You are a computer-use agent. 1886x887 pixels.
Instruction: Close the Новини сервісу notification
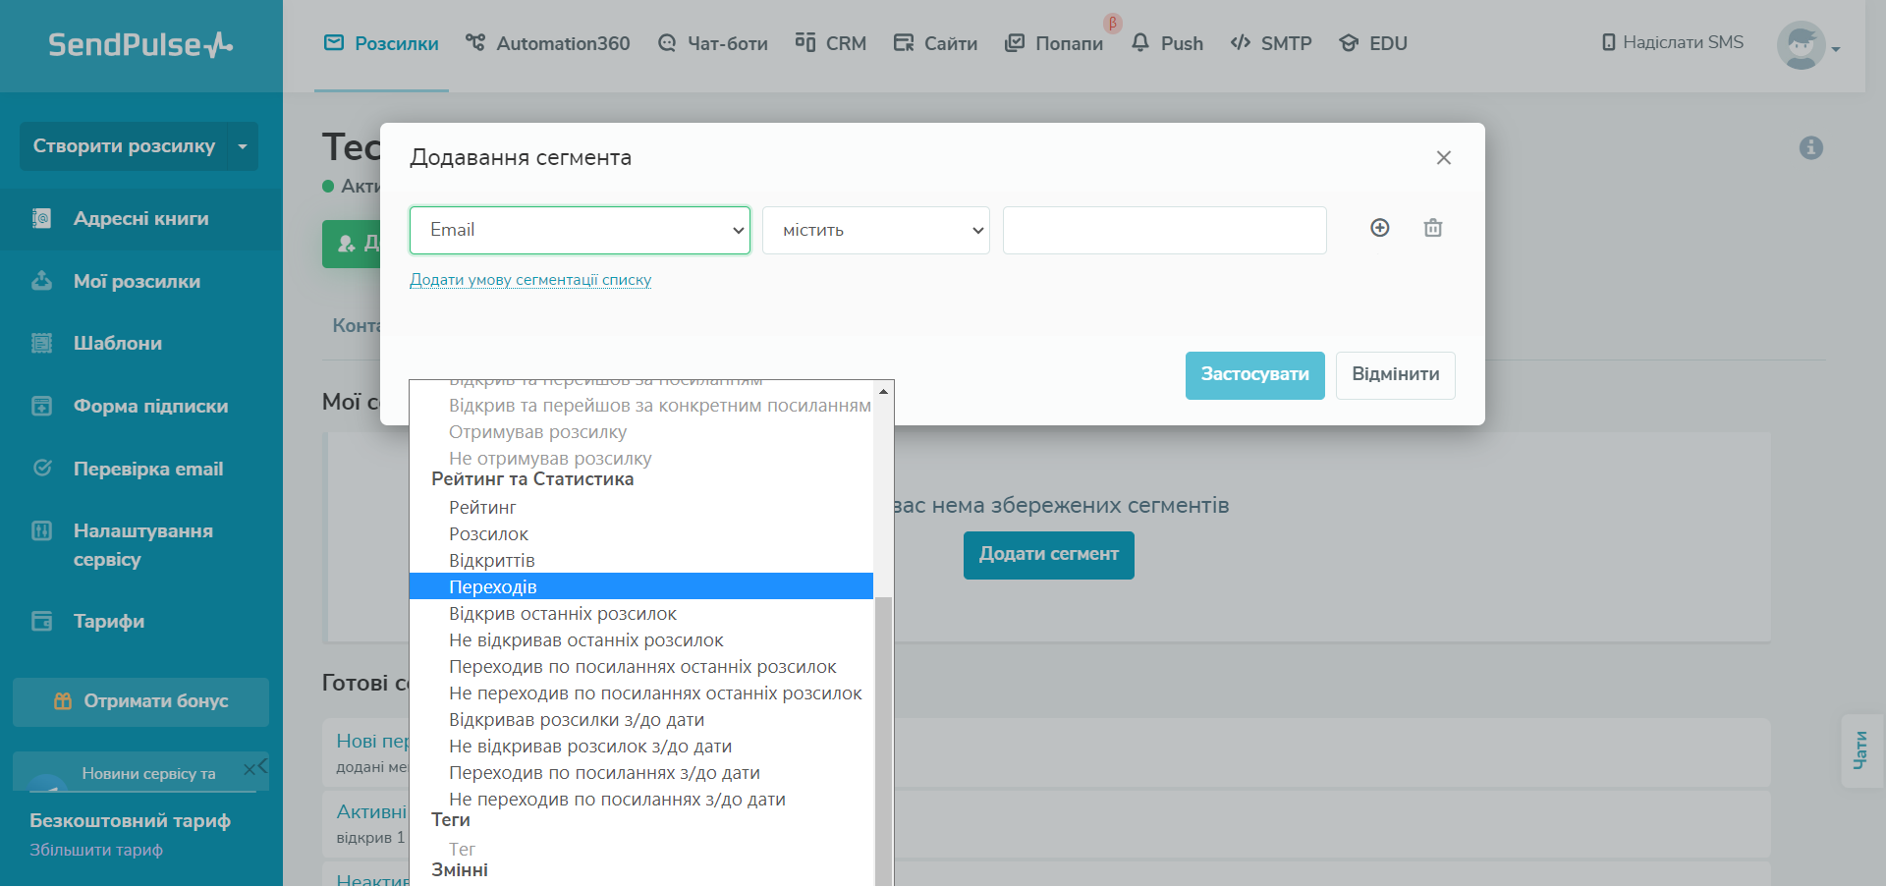(250, 768)
